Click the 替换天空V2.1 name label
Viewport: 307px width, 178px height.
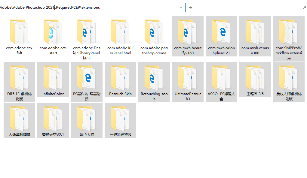[x=53, y=134]
